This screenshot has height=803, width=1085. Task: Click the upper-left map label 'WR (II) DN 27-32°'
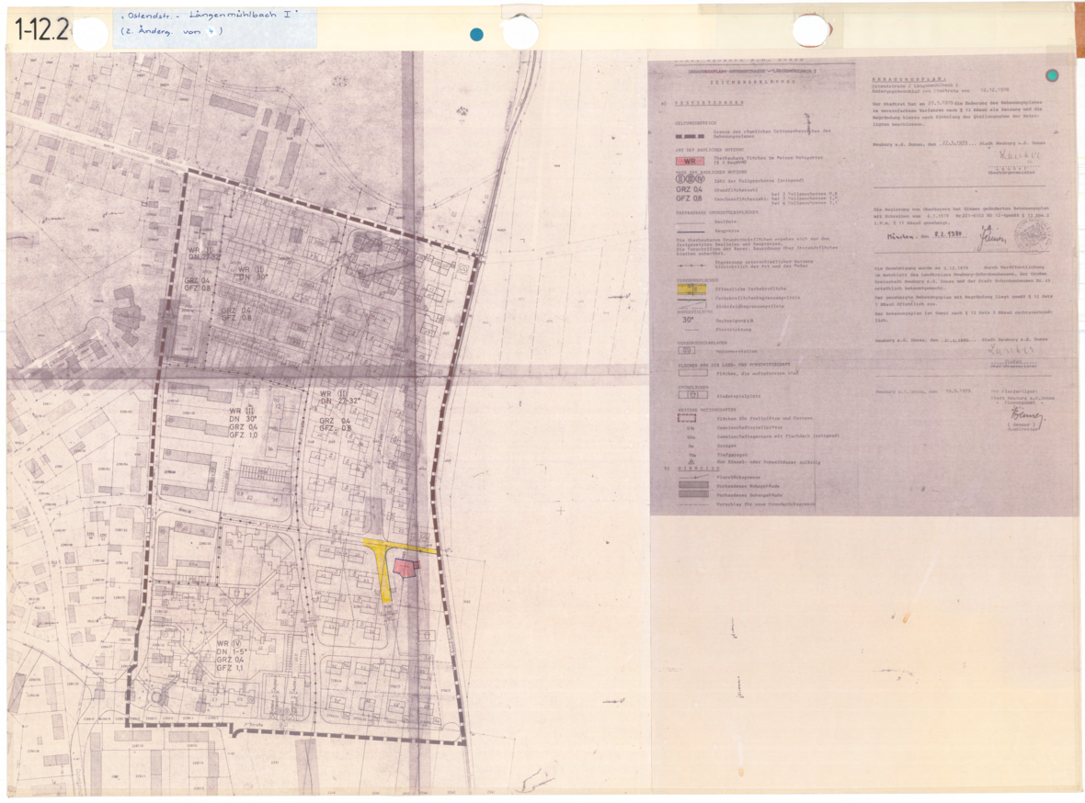coord(204,253)
